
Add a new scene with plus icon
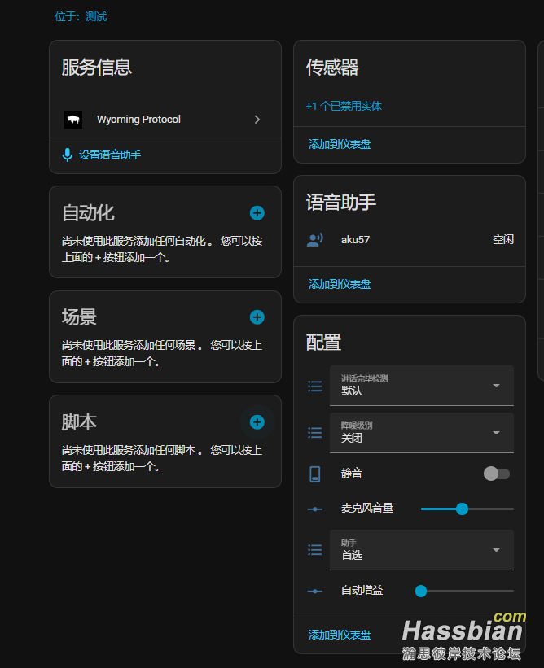tap(257, 317)
